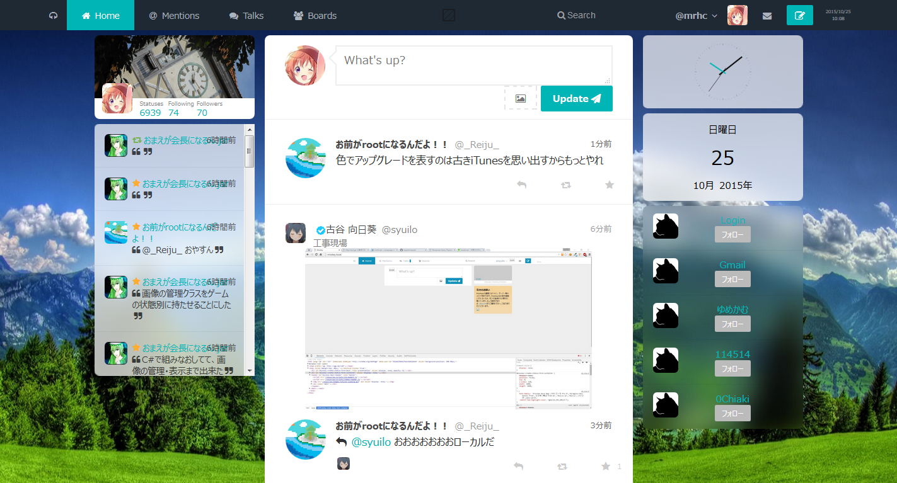Open the Login user profile name

(732, 220)
